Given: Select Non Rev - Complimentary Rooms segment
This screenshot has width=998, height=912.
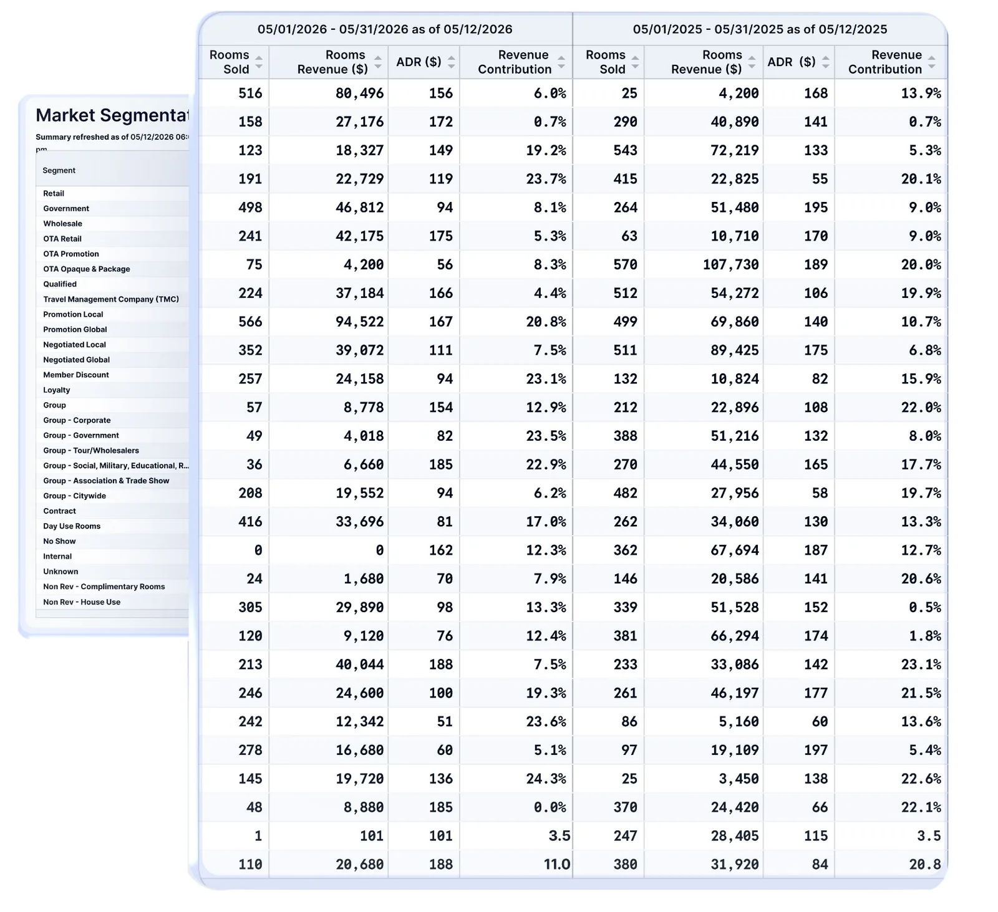Looking at the screenshot, I should coord(112,587).
